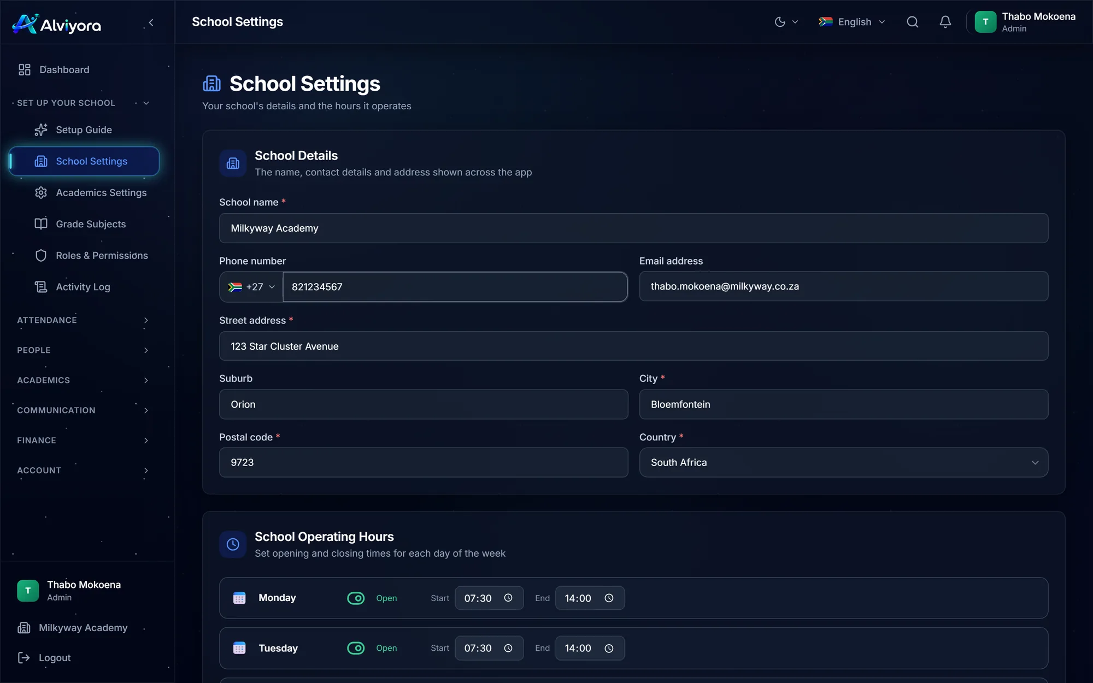Click Thabo Mokoena name in the header
Image resolution: width=1093 pixels, height=683 pixels.
[1038, 16]
